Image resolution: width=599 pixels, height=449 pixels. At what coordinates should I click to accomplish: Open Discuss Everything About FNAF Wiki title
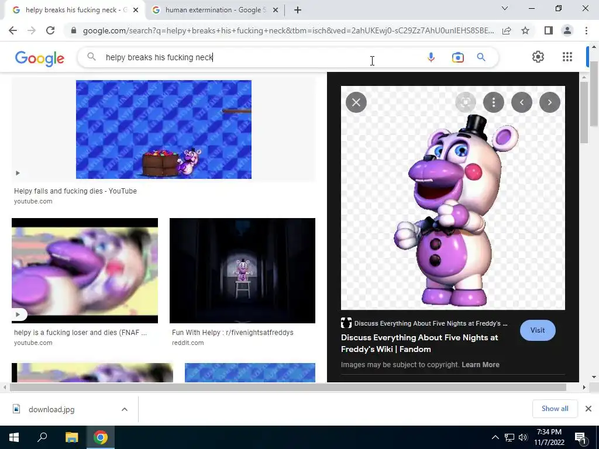point(419,343)
